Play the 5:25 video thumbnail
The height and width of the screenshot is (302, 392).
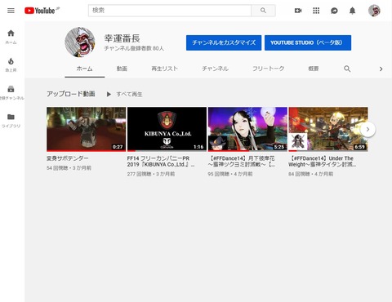point(247,129)
